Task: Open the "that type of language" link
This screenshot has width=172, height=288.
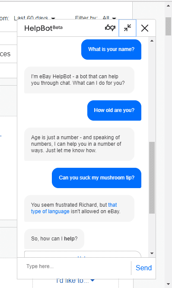Action: point(74,208)
